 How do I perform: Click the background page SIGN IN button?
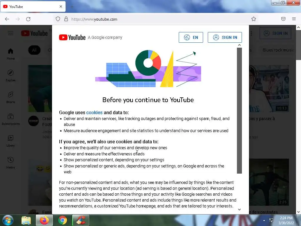click(x=275, y=33)
